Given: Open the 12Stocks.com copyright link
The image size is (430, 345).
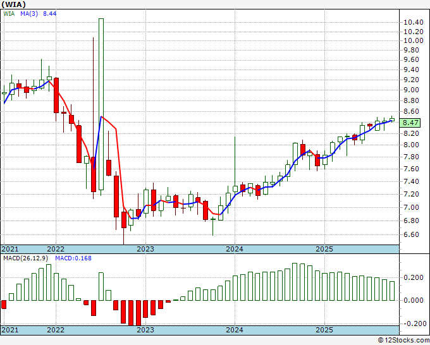Looking at the screenshot, I should pos(403,340).
